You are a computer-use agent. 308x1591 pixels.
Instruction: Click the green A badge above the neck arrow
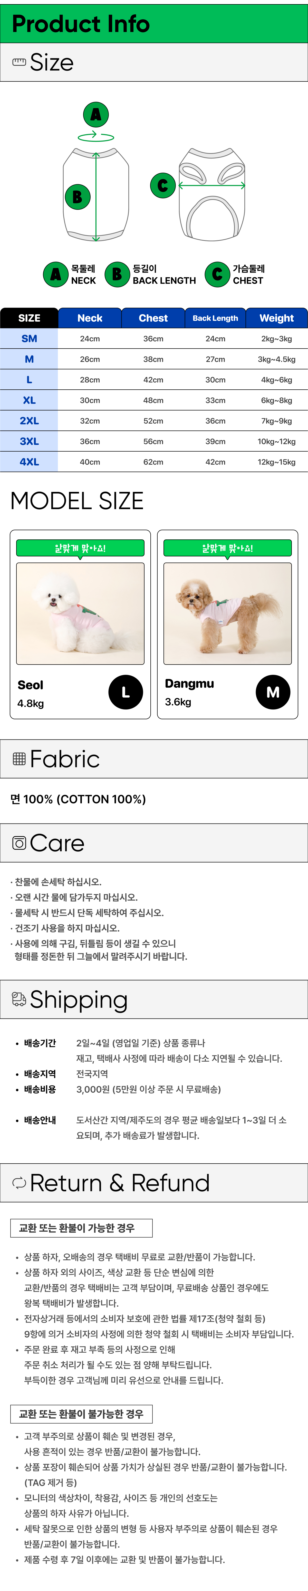96,114
